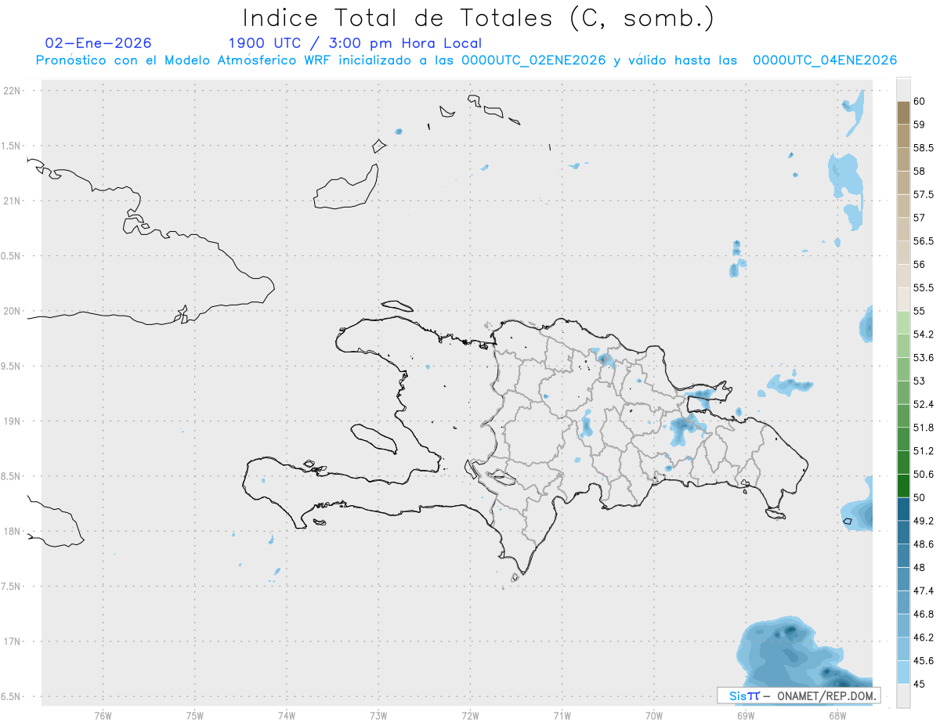940x726 pixels.
Task: Click the colorbar value 48.6
Action: point(923,544)
